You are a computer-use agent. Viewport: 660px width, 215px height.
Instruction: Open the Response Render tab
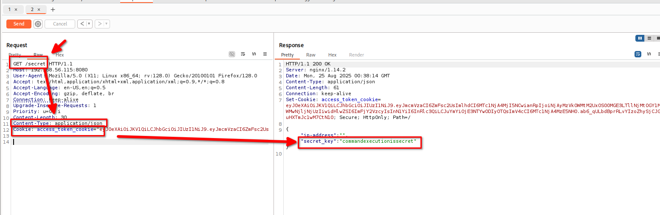click(356, 55)
